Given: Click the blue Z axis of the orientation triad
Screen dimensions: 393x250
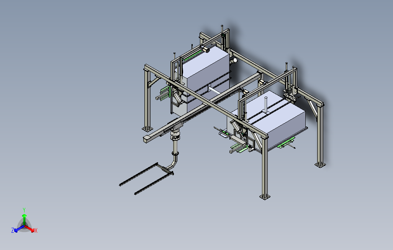Looking at the screenshot, I should click(x=19, y=229).
